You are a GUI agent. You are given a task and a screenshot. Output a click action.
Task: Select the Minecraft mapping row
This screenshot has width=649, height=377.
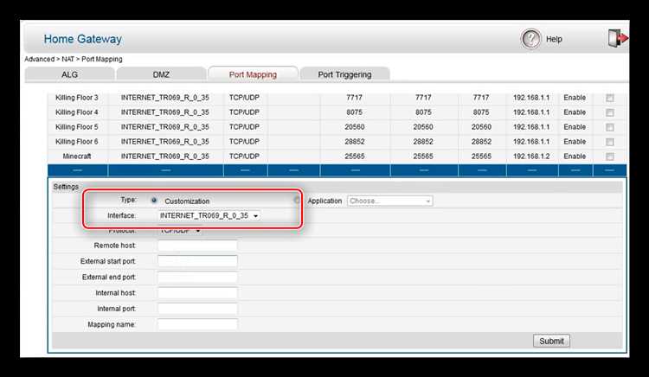coord(337,157)
